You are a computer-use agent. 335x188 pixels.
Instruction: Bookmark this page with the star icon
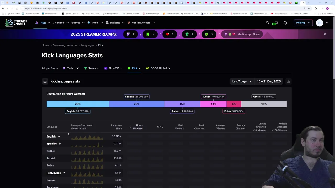pos(309,9)
